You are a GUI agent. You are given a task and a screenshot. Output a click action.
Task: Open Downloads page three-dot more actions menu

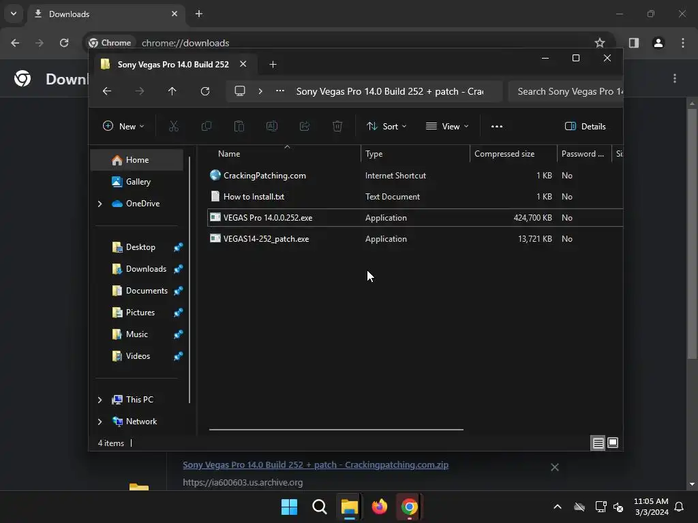click(x=675, y=78)
